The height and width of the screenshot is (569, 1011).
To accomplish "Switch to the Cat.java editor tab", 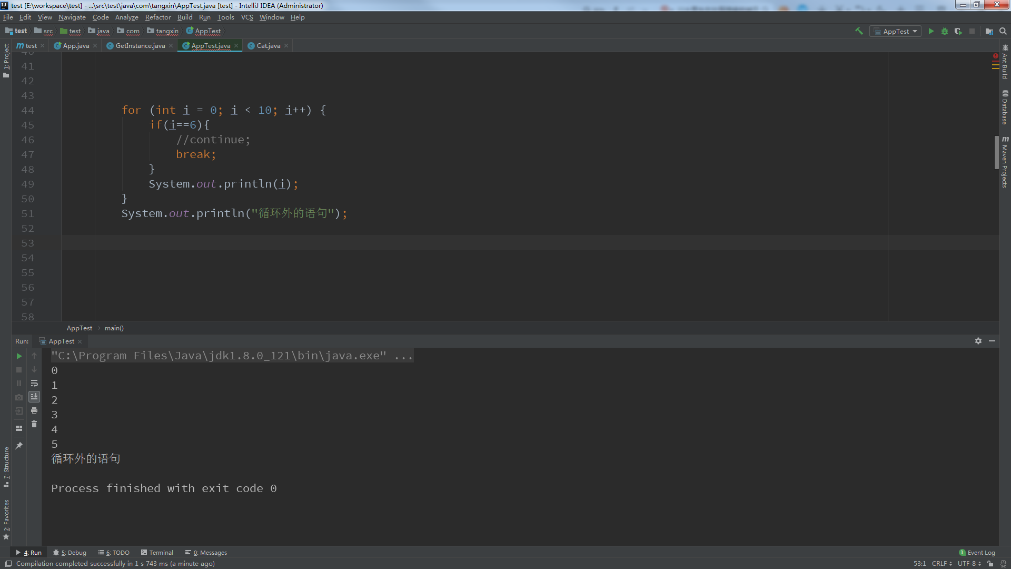I will [x=268, y=46].
